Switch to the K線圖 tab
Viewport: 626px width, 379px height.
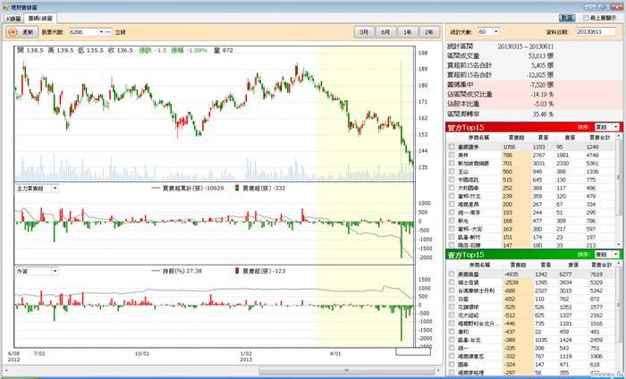[13, 19]
